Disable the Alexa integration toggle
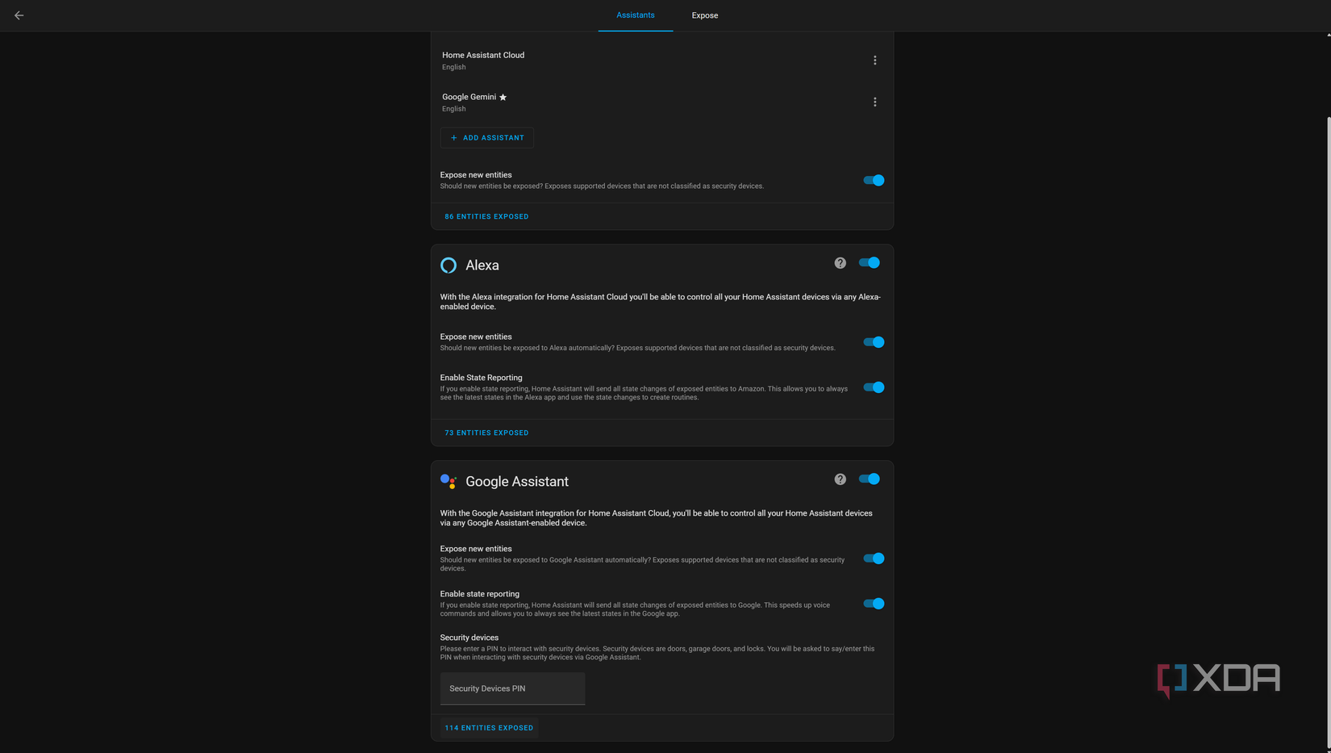The width and height of the screenshot is (1331, 753). 869,262
